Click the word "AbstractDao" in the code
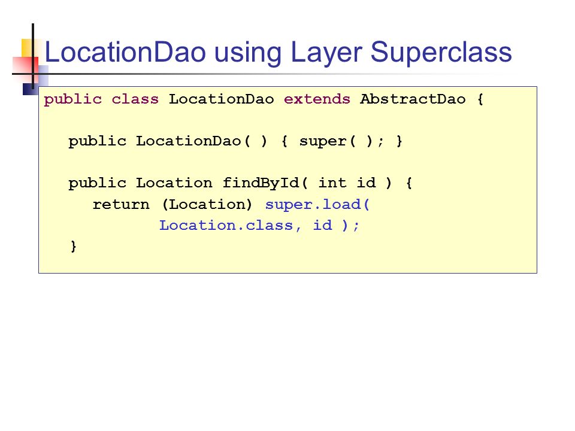This screenshot has width=575, height=431. (x=413, y=99)
